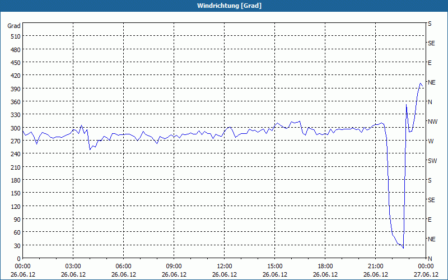Click the "Grad" axis unit label
This screenshot has height=280, width=448.
(14, 26)
